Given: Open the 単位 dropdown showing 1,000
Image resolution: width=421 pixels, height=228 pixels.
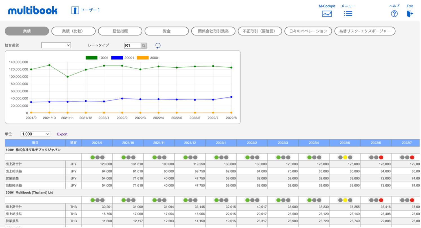Looking at the screenshot, I should click(x=36, y=134).
